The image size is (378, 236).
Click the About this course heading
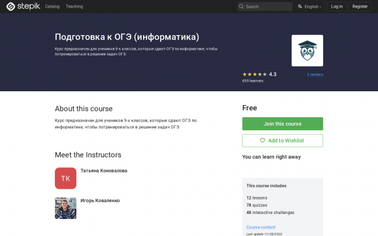(x=84, y=109)
